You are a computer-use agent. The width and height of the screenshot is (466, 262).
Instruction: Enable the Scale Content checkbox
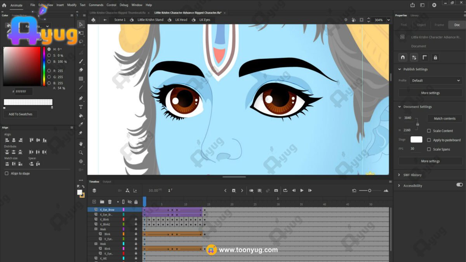pyautogui.click(x=429, y=131)
